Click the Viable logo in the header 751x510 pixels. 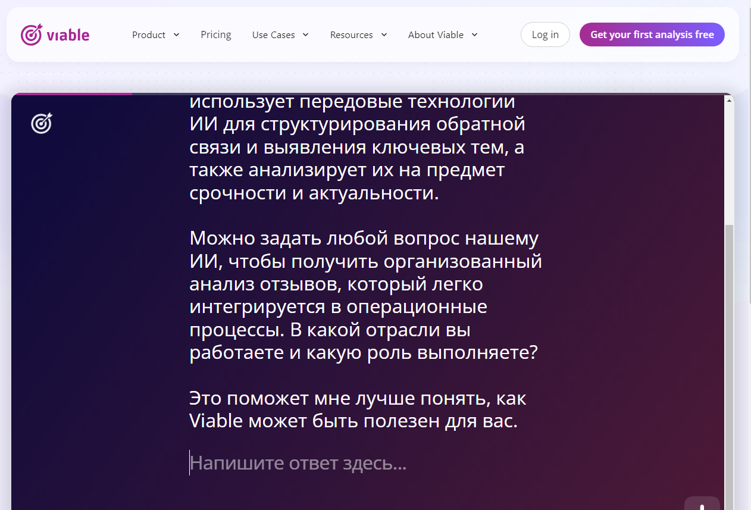tap(55, 35)
